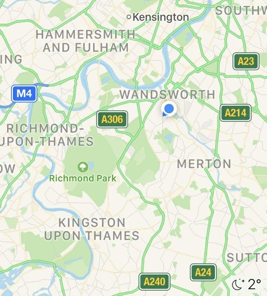Tap the A24 road marker
Viewport: 267px width, 296px height.
coord(203,272)
